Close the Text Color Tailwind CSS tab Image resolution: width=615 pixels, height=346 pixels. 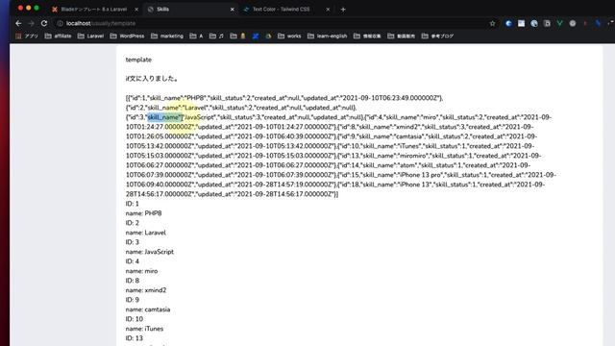click(328, 9)
